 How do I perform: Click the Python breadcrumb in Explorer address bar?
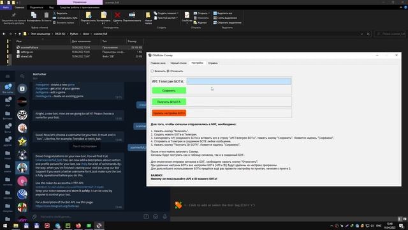[x=74, y=34]
